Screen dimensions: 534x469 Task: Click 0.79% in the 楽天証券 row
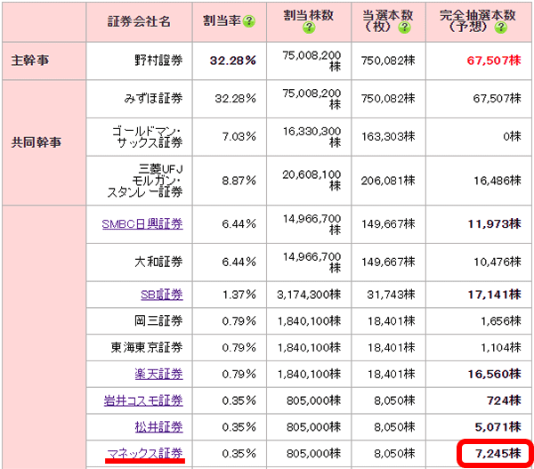239,375
